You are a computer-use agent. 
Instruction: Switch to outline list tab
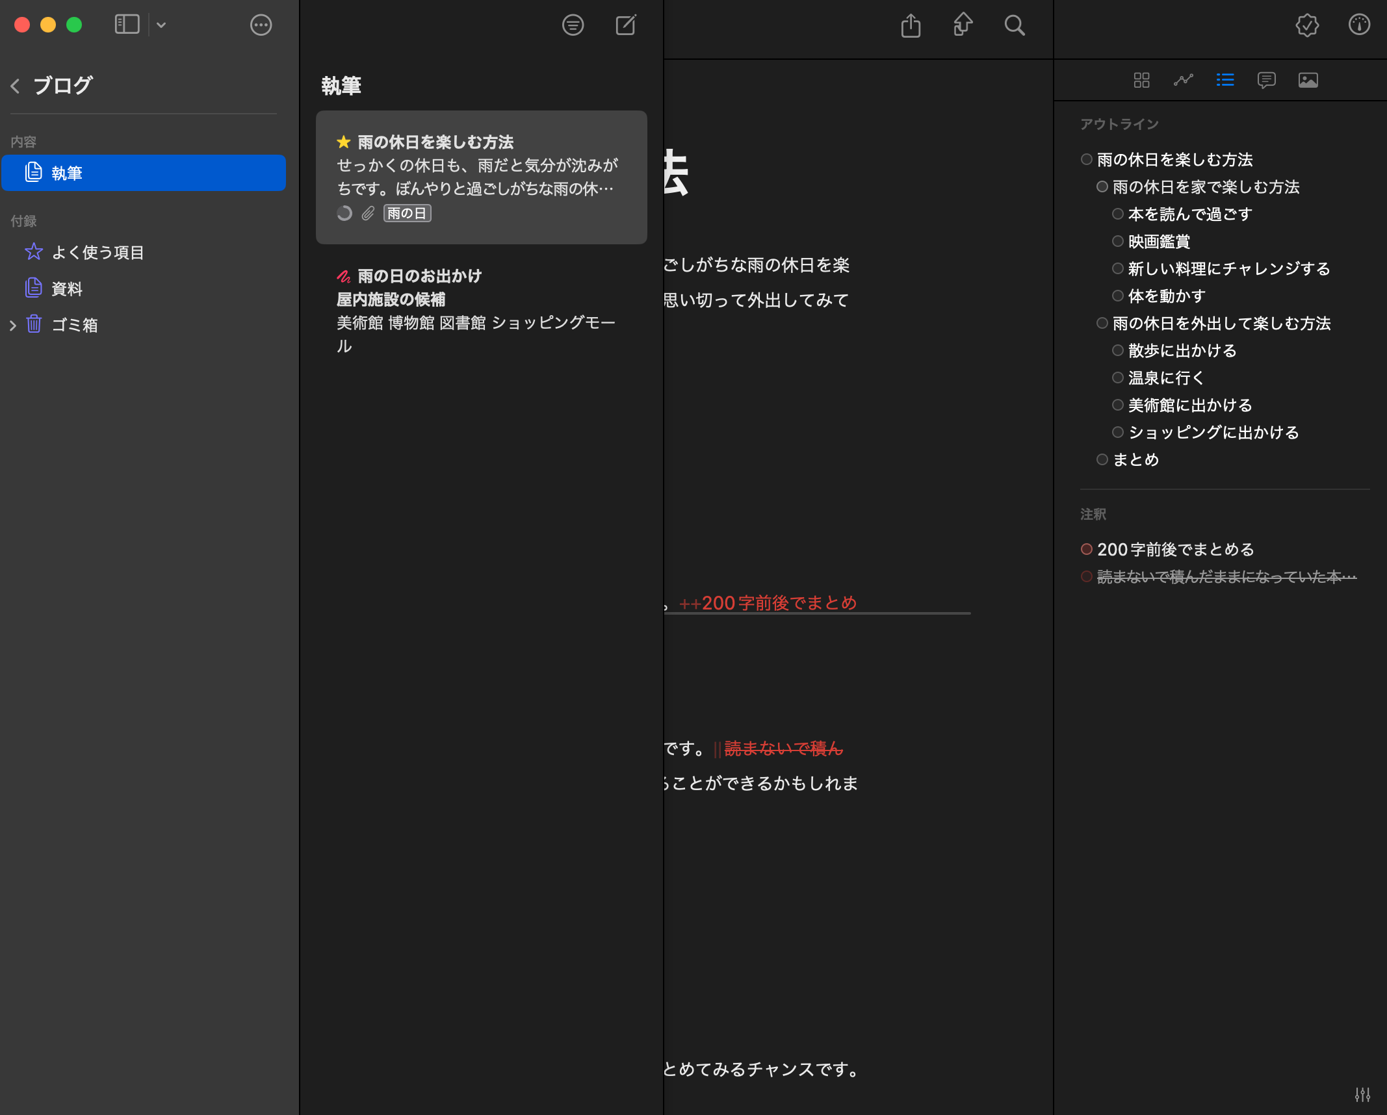pyautogui.click(x=1225, y=80)
